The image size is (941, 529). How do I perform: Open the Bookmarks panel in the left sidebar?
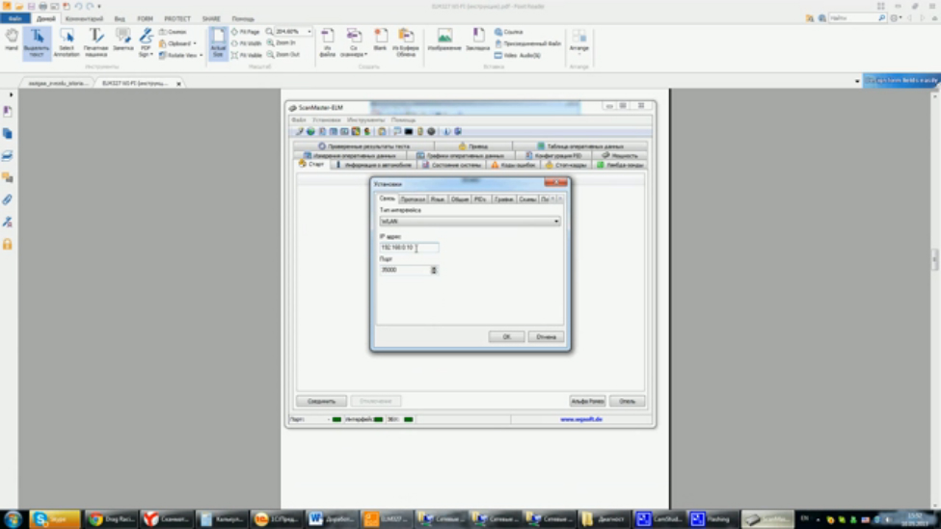click(7, 112)
